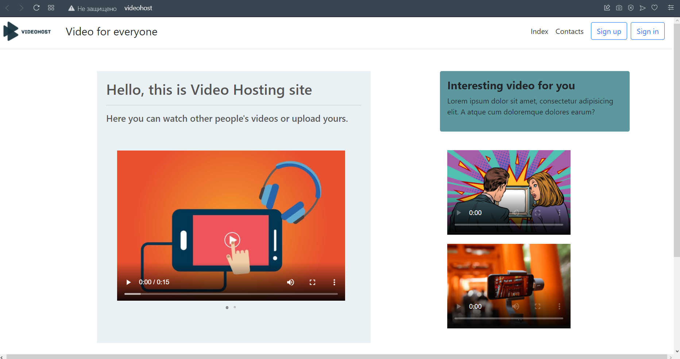Fullscreen the pop-art couple video
This screenshot has width=680, height=359.
tap(537, 213)
